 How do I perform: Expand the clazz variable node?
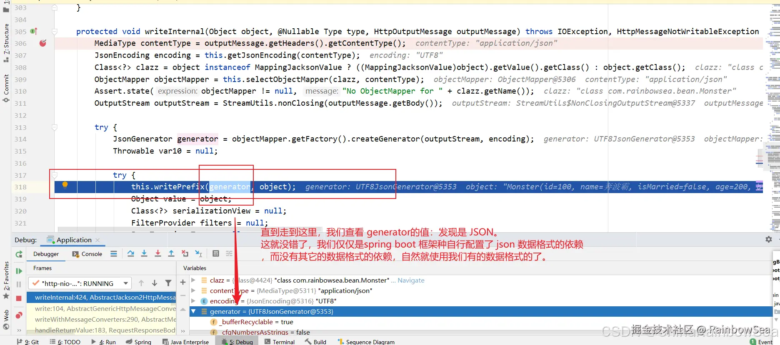coord(193,280)
